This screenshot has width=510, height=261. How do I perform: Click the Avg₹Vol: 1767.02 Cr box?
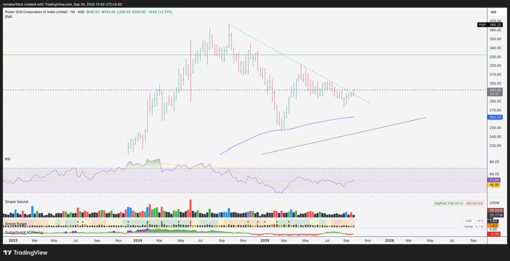(x=448, y=204)
